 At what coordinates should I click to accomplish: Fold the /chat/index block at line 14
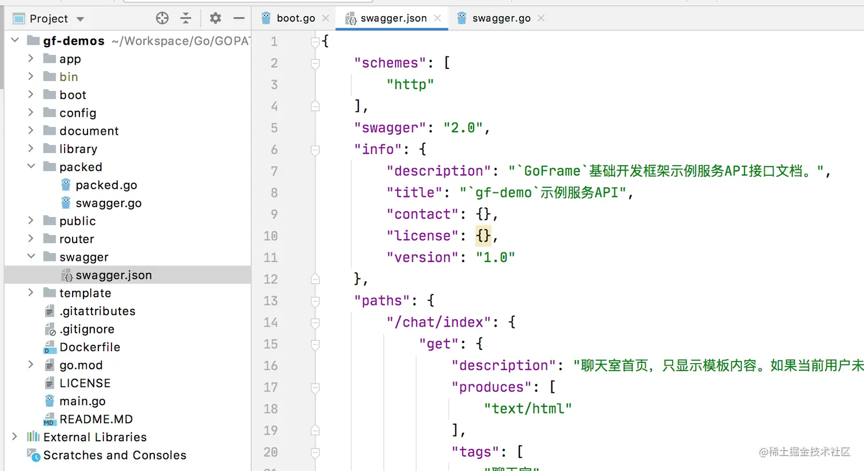coord(315,323)
